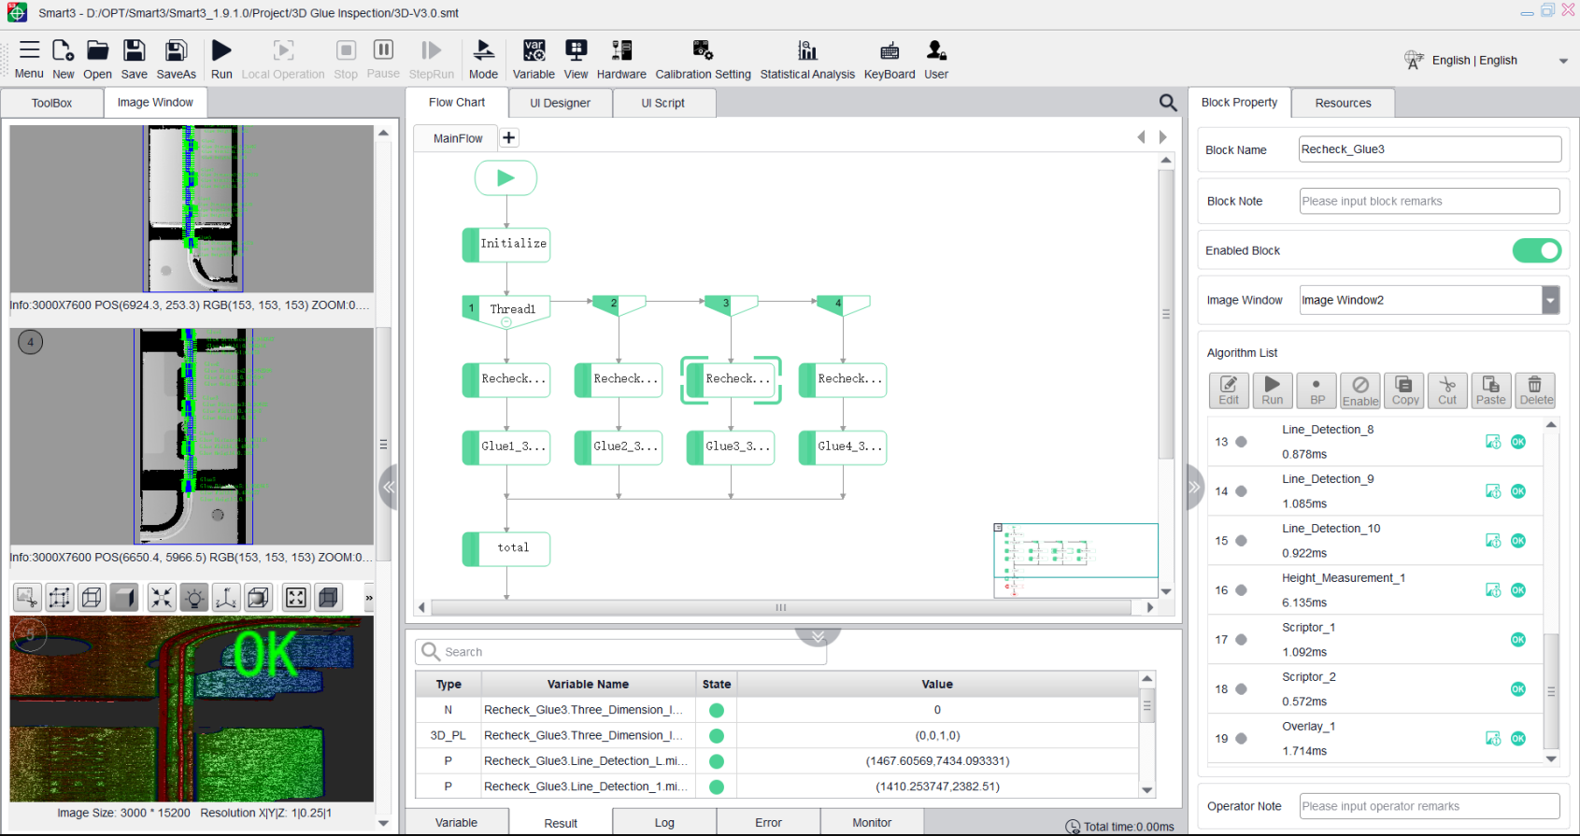1580x836 pixels.
Task: Toggle breakpoint dot on Line_Detection_8 row
Action: (1242, 442)
